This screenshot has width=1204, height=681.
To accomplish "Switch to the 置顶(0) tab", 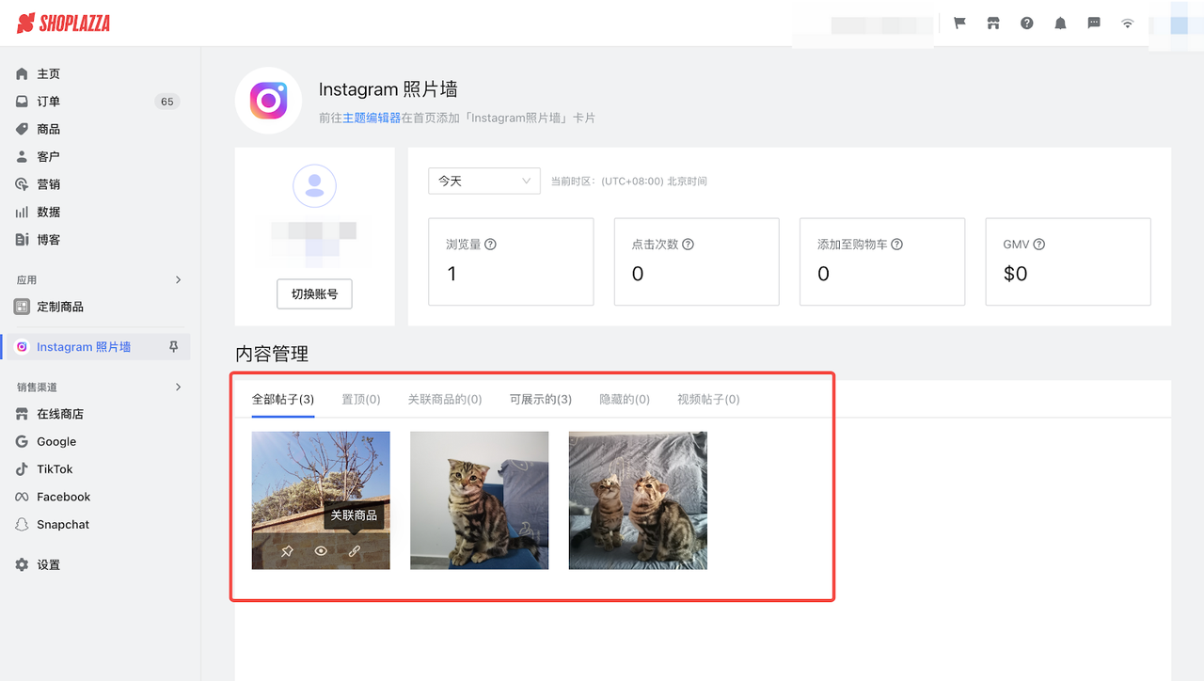I will point(360,400).
